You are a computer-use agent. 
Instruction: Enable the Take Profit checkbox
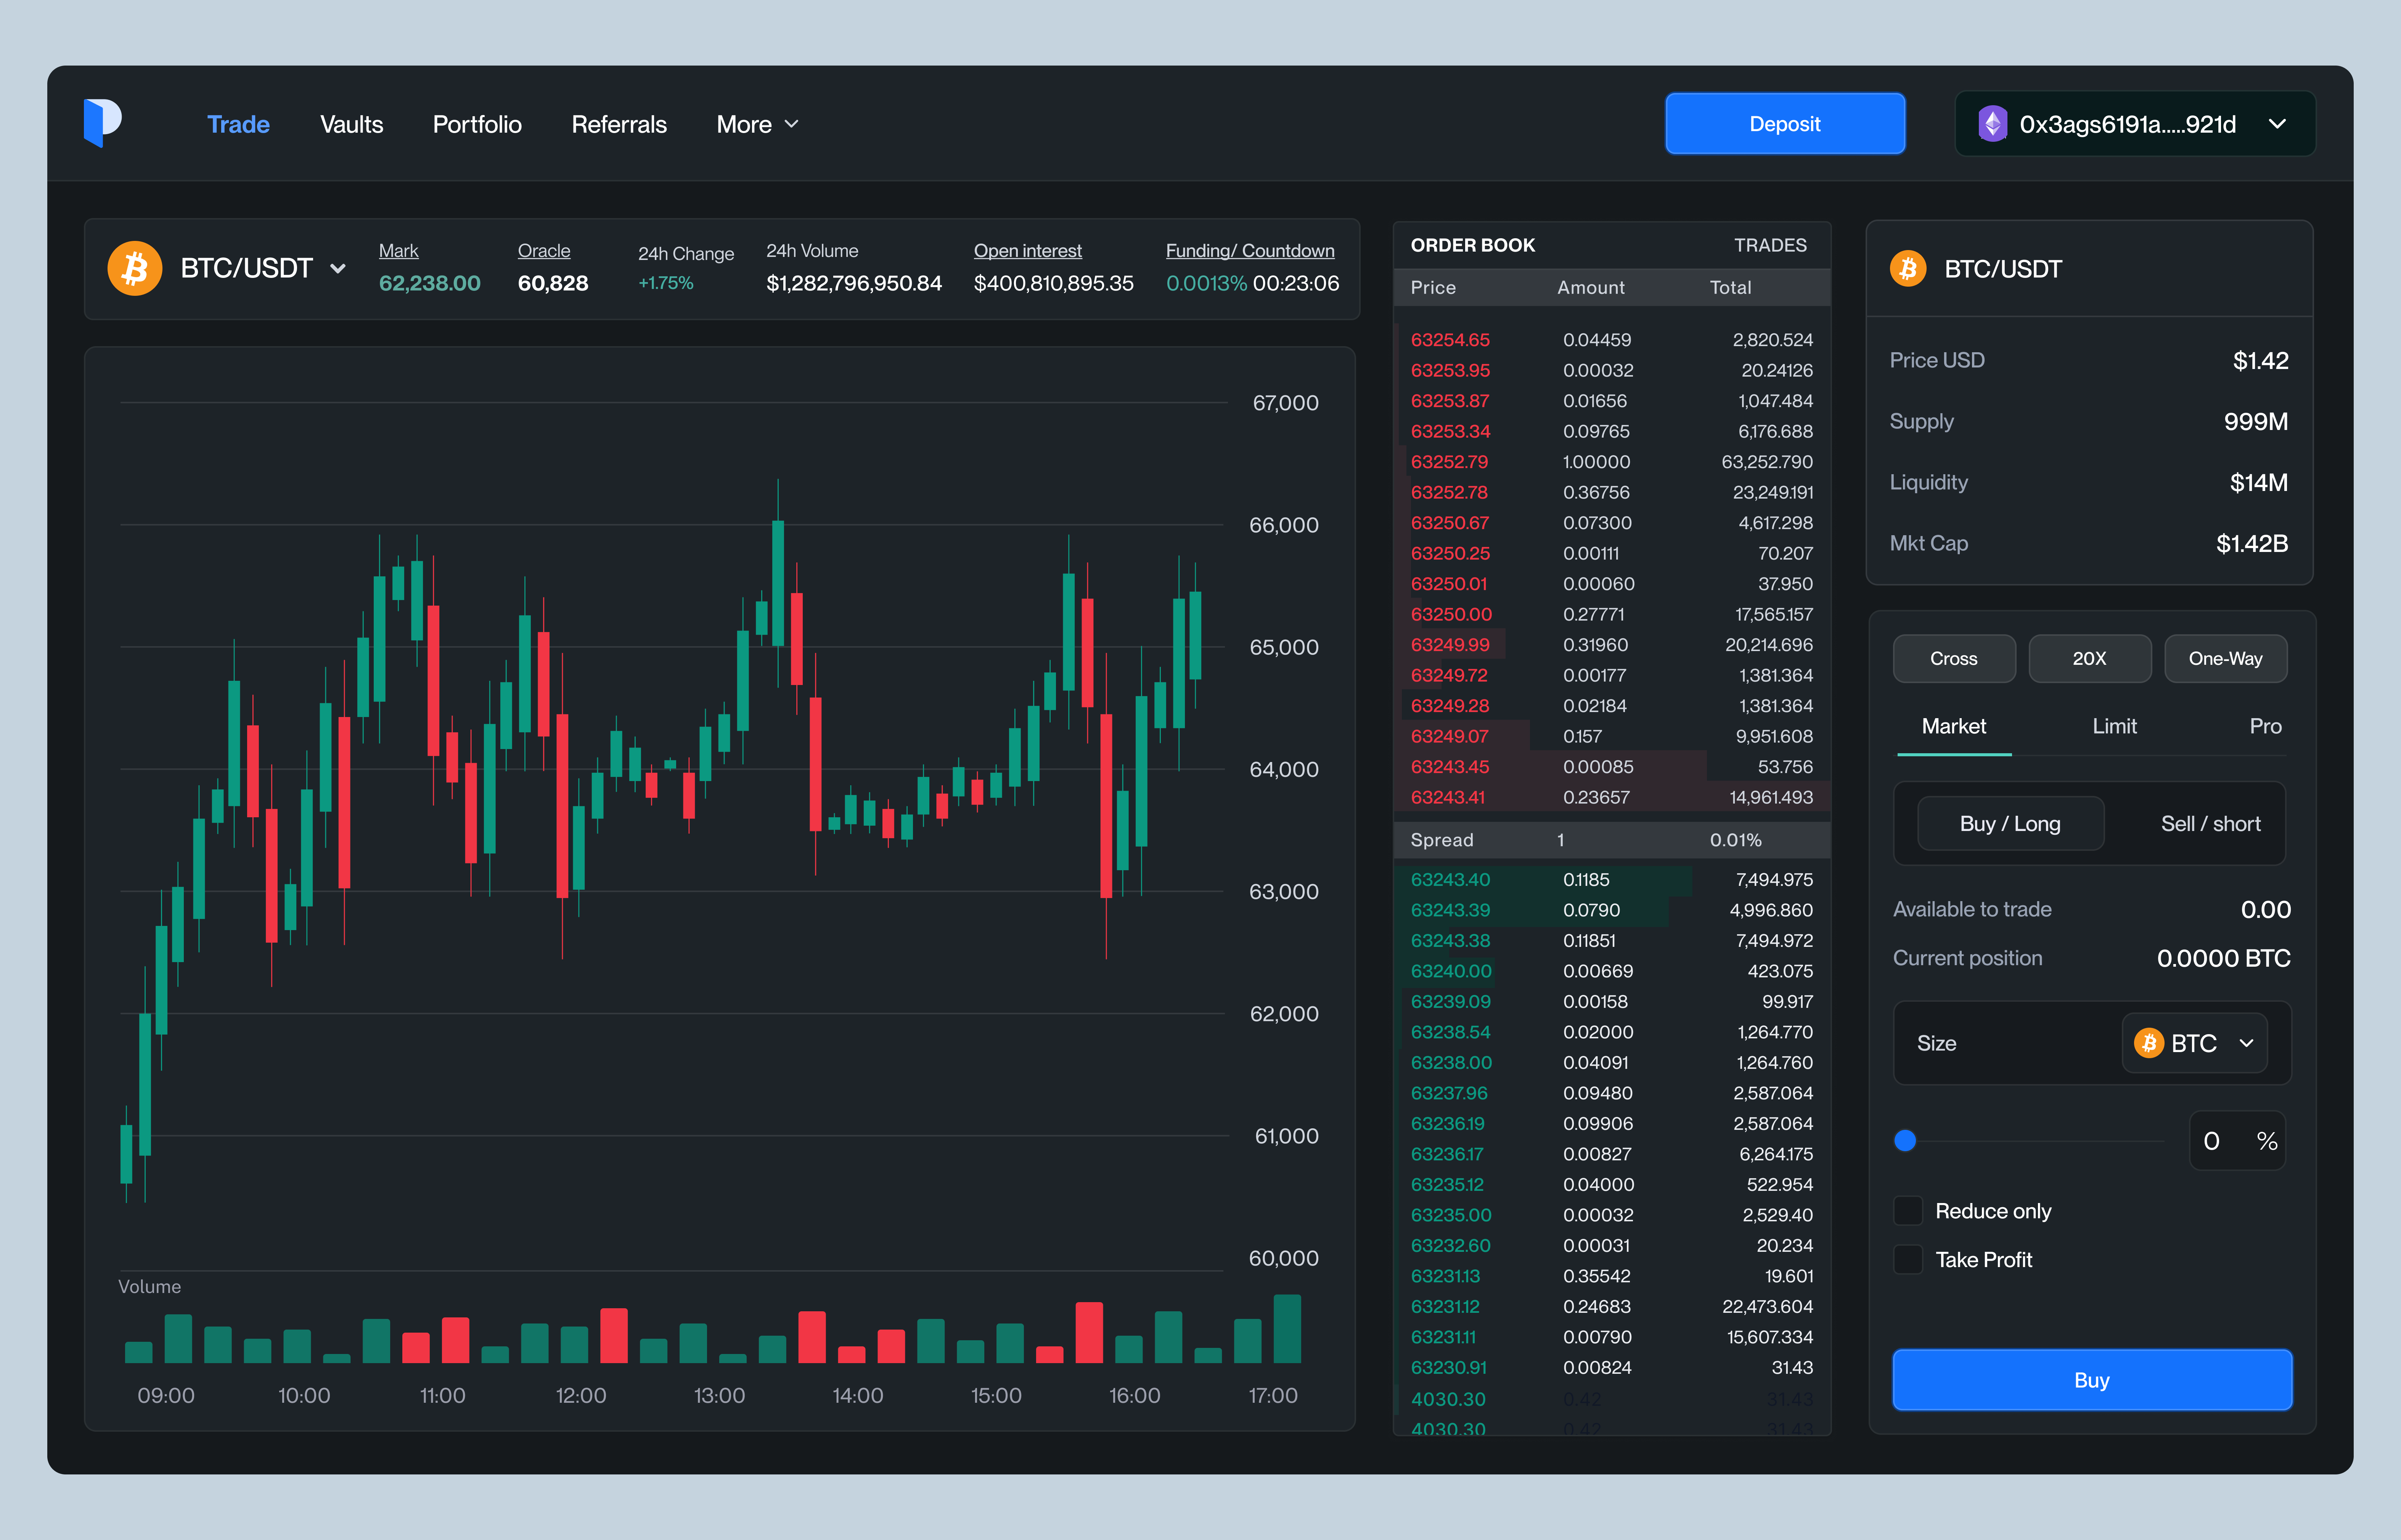(x=1908, y=1260)
